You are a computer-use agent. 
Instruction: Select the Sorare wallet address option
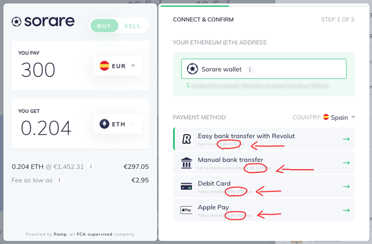263,69
